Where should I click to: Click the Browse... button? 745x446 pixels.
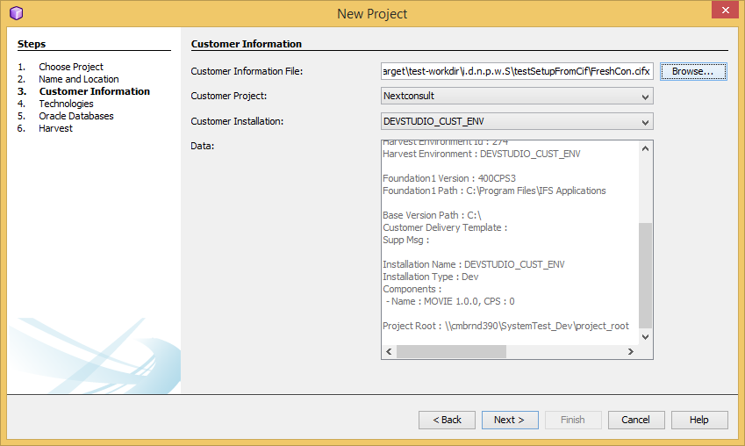tap(692, 71)
